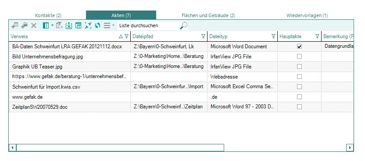Screen dimensions: 365x161
Task: Click the horizontal scrollbar right arrow
Action: [x=350, y=147]
